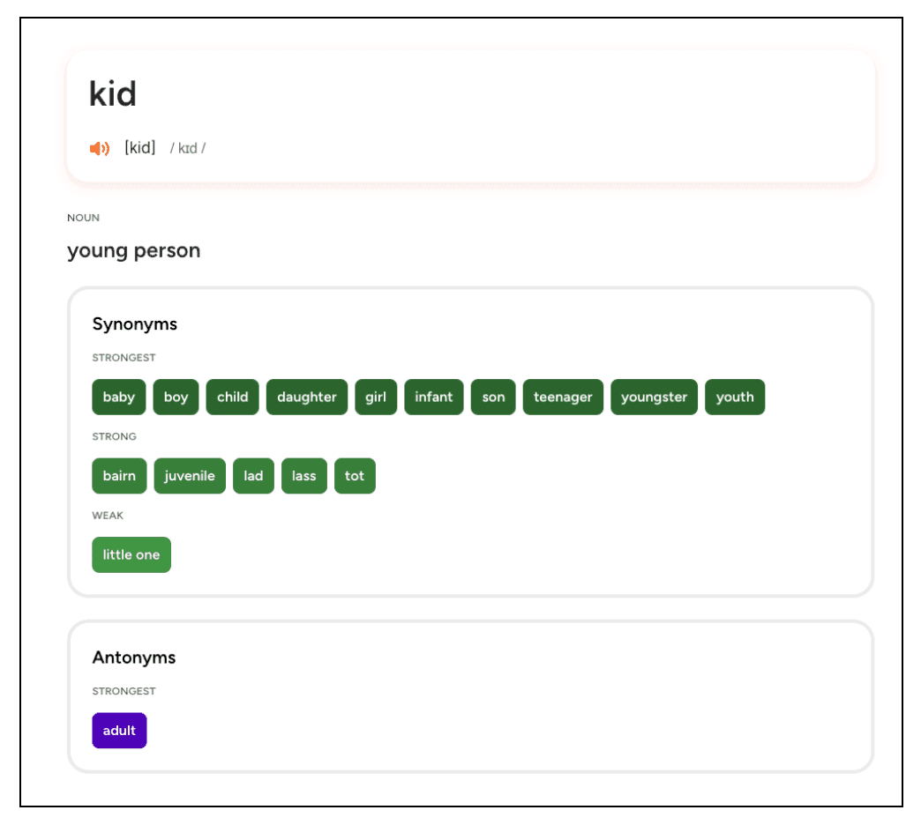Click the phonetic spelling [kid]
The height and width of the screenshot is (825, 921).
click(140, 148)
